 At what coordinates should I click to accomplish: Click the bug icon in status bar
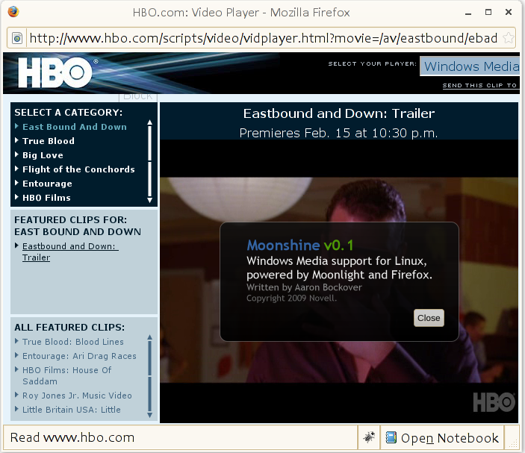click(369, 437)
